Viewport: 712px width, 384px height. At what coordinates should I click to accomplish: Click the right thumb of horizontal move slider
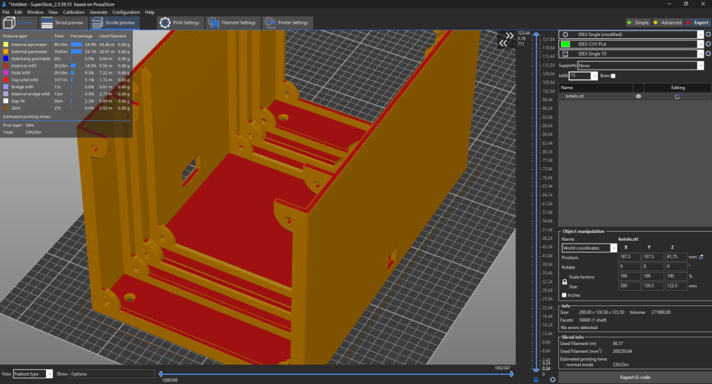pos(512,374)
